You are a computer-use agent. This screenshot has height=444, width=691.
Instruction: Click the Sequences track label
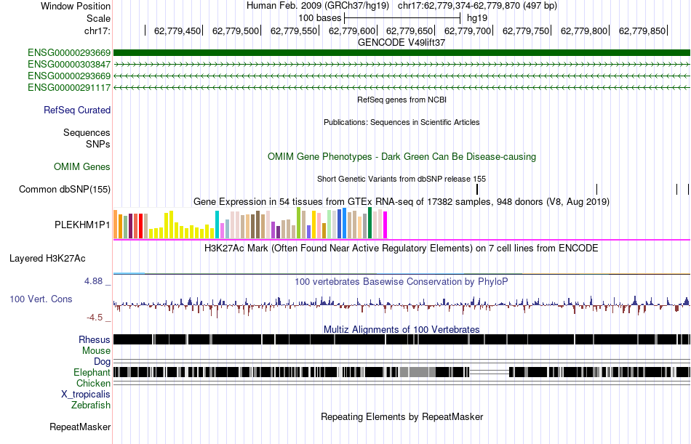[87, 132]
